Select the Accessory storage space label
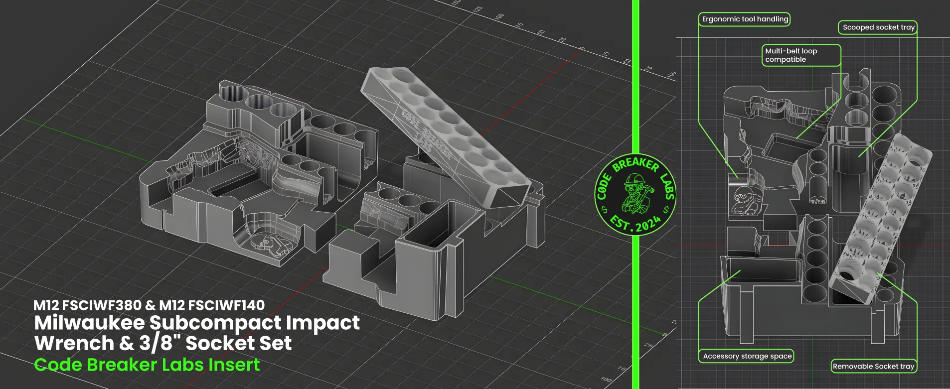Viewport: 950px width, 389px height. click(x=747, y=356)
